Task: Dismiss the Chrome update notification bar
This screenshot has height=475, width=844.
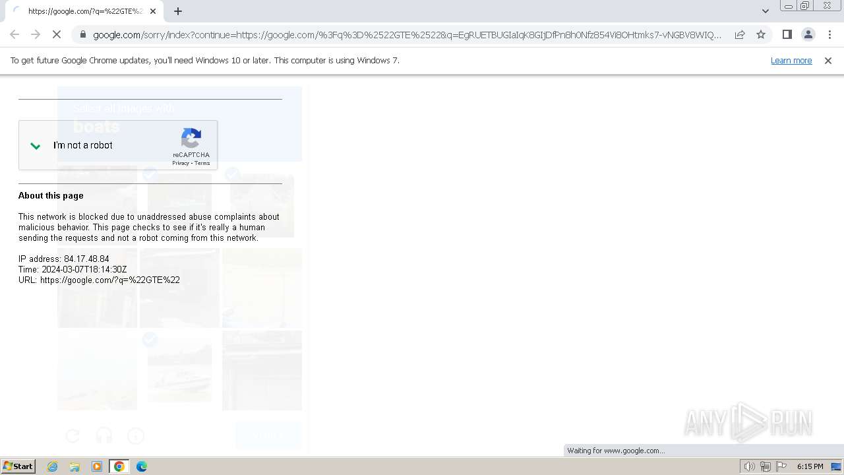Action: (828, 61)
